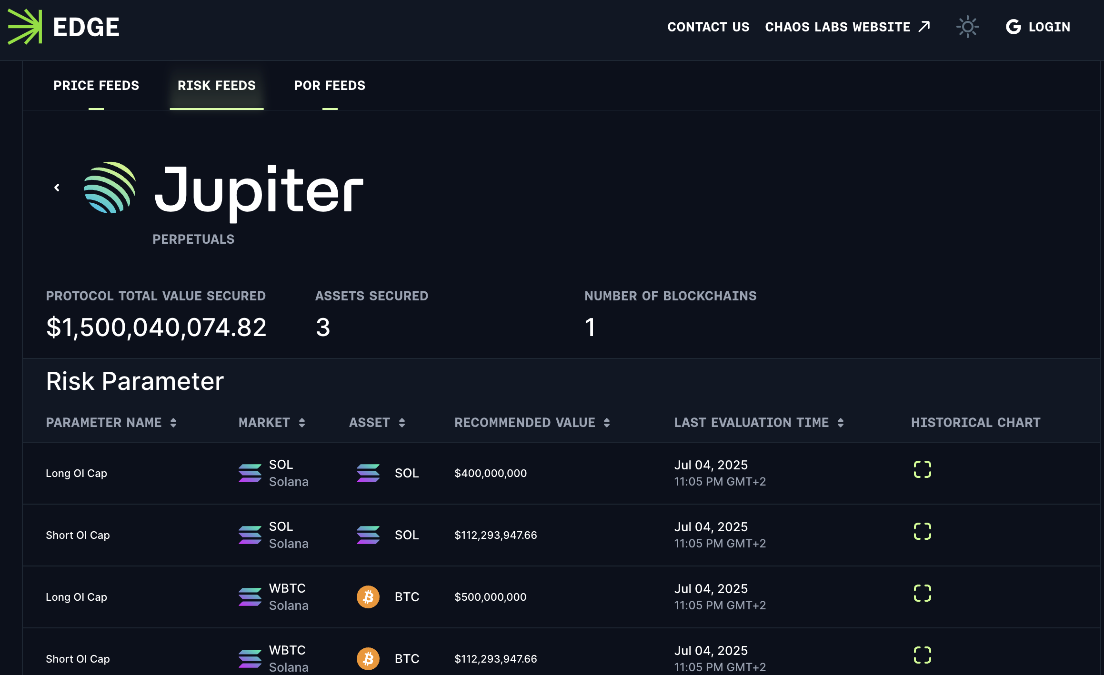Toggle the light/dark theme sun icon
This screenshot has width=1104, height=675.
[967, 27]
